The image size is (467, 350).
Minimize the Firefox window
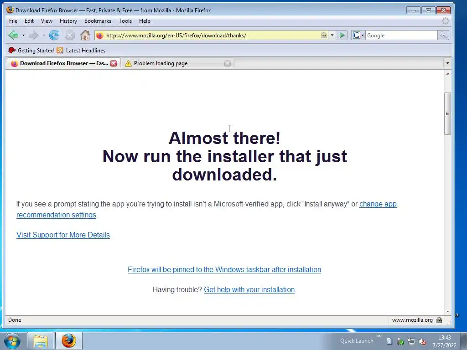tap(413, 10)
